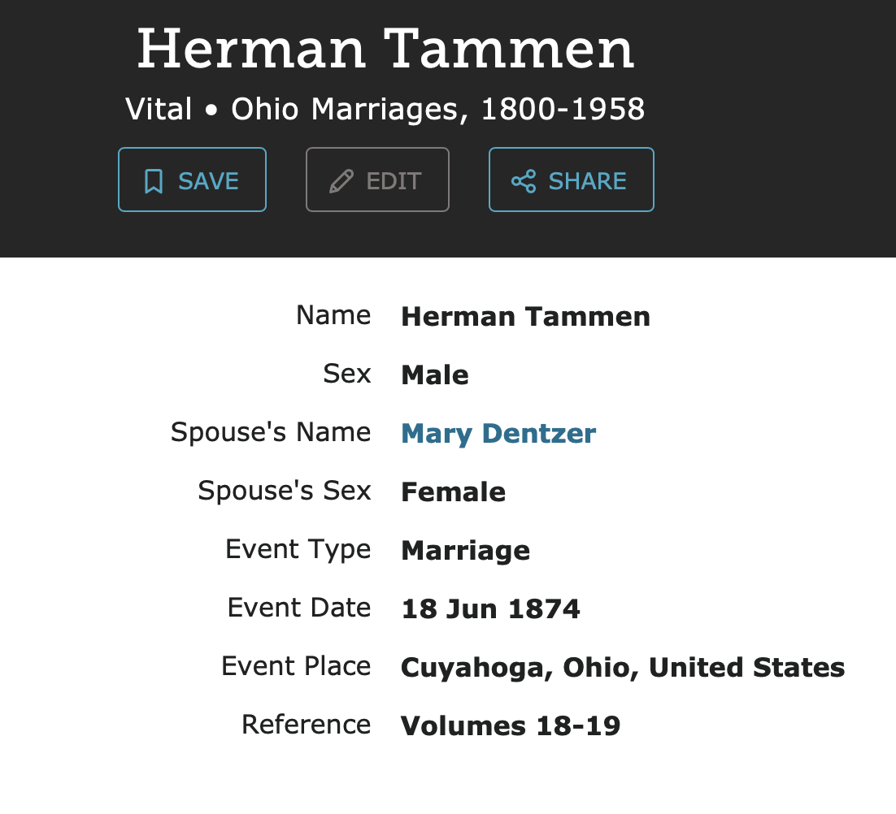Screen dimensions: 896x814
Task: Click the Volumes 18-19 reference value
Action: click(511, 725)
